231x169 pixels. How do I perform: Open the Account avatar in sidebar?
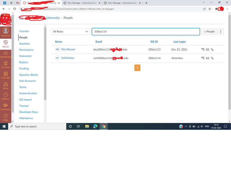point(6,32)
